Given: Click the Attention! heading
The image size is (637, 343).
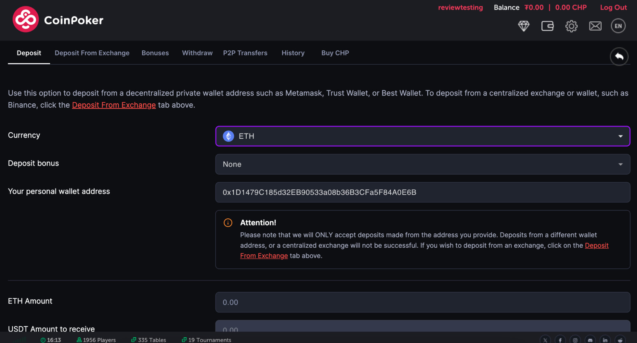Looking at the screenshot, I should pyautogui.click(x=258, y=223).
